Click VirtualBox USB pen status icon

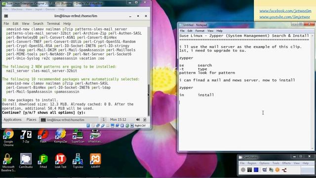(103, 126)
